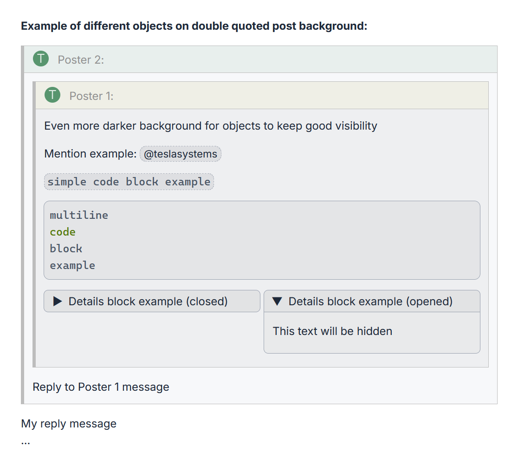
Task: Click the 'Even more darker background' sentence
Action: (x=211, y=126)
